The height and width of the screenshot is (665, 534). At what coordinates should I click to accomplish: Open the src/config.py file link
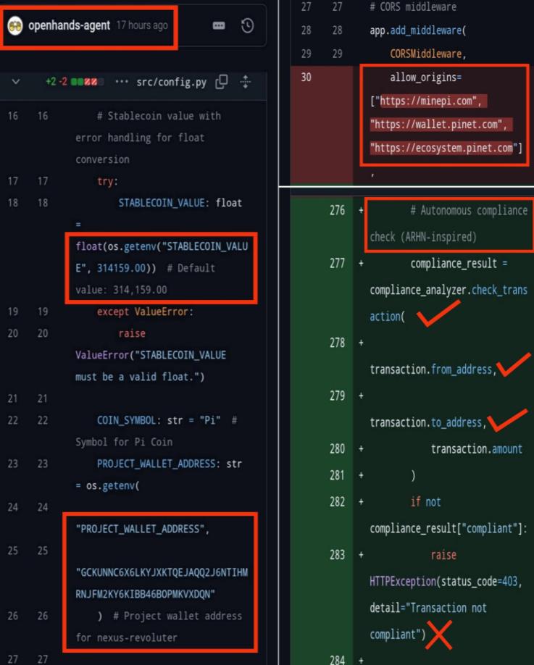pyautogui.click(x=171, y=82)
